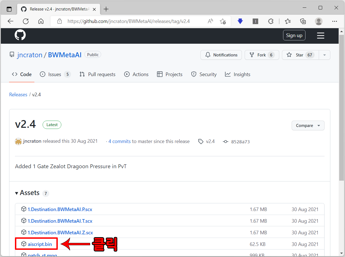Fork the repository
Screen dimensions: 345x257
[x=262, y=55]
